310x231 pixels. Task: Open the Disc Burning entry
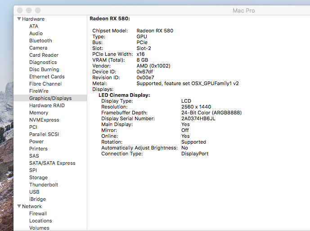click(44, 69)
